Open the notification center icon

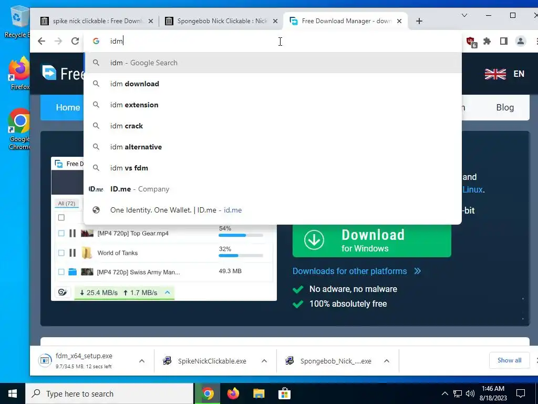click(x=521, y=393)
